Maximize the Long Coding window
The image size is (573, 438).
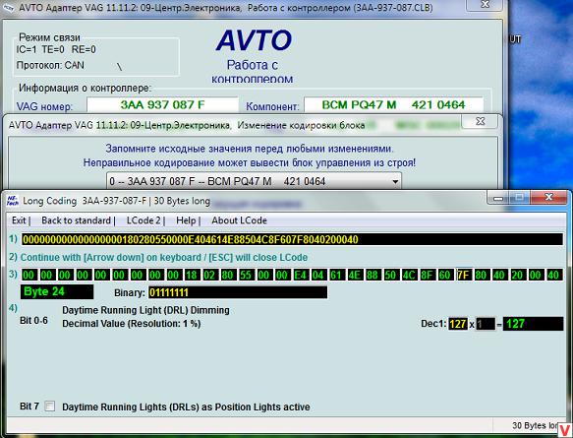[x=520, y=198]
